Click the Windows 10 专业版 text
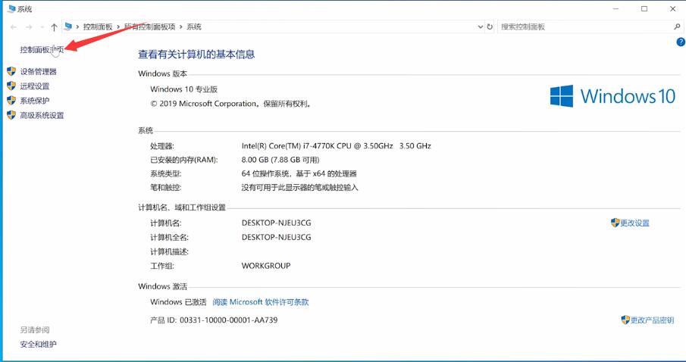Image resolution: width=686 pixels, height=362 pixels. pos(183,89)
